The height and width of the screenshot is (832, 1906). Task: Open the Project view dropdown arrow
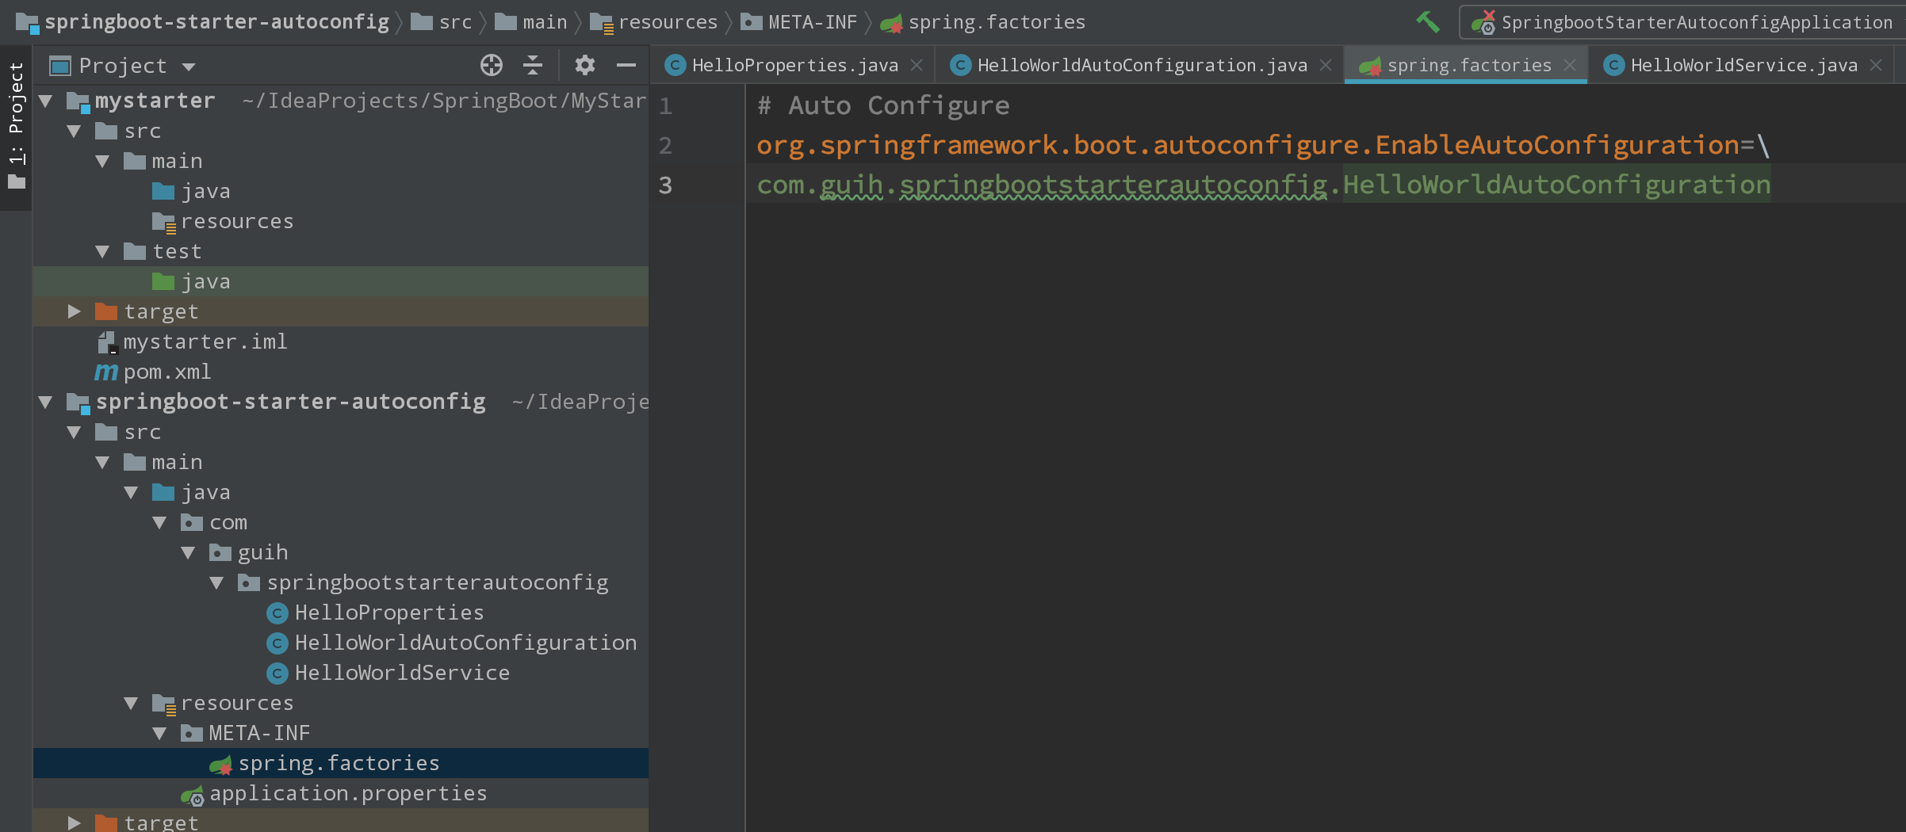(x=189, y=67)
